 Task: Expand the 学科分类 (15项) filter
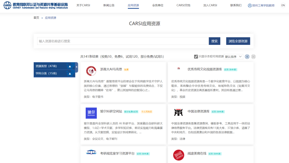point(54,73)
